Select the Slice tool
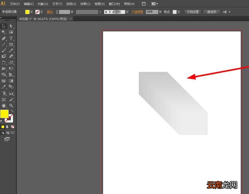 point(11,100)
